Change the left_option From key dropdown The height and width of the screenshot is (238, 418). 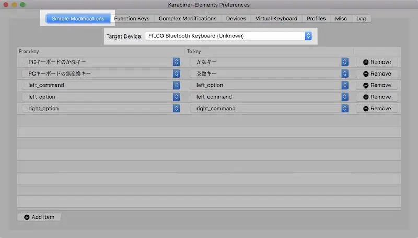101,97
